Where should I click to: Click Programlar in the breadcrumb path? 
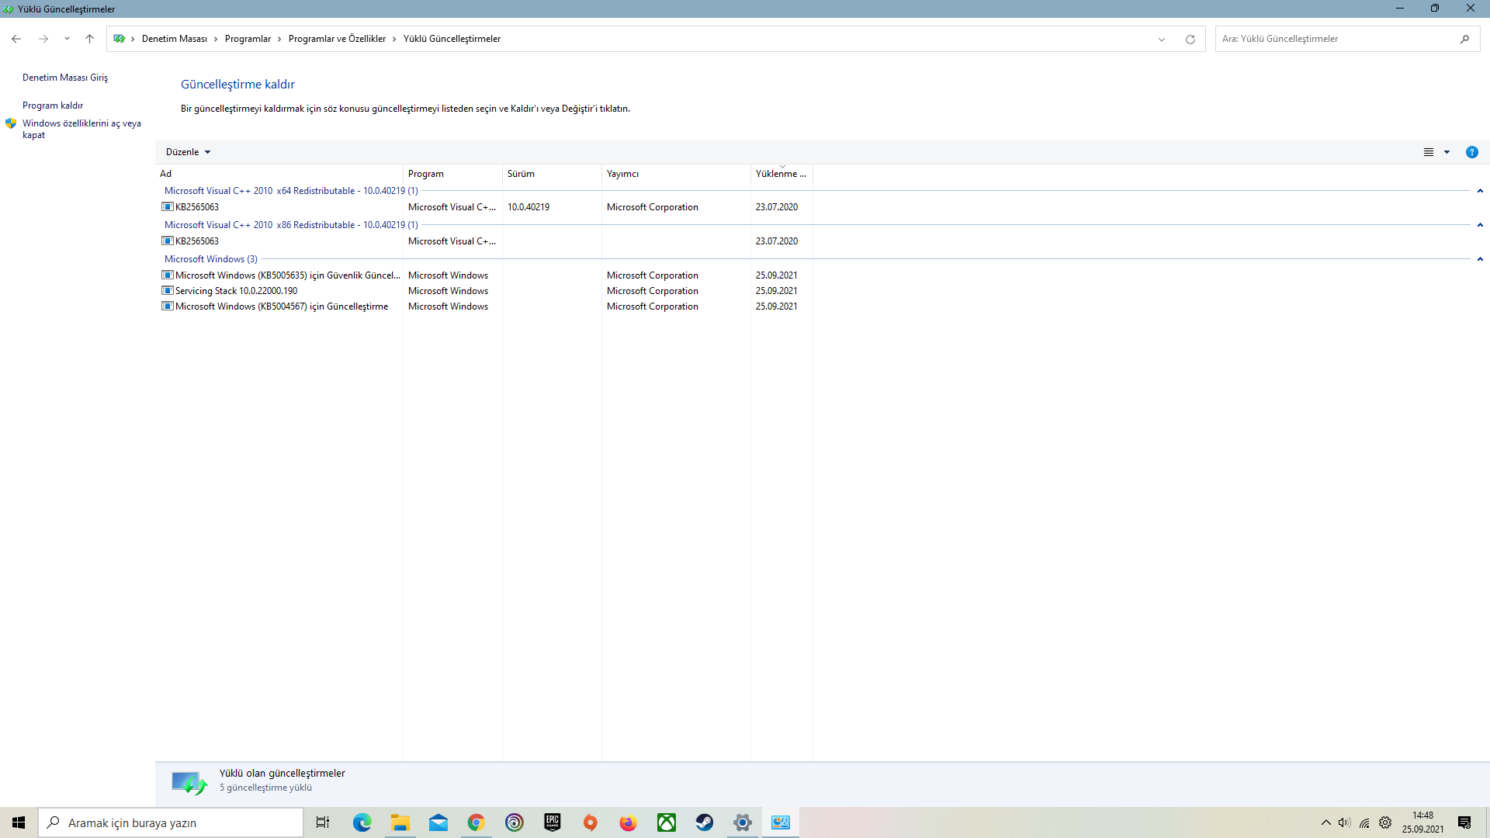(248, 39)
